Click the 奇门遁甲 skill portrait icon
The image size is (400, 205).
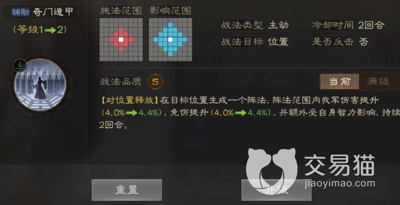pos(40,85)
